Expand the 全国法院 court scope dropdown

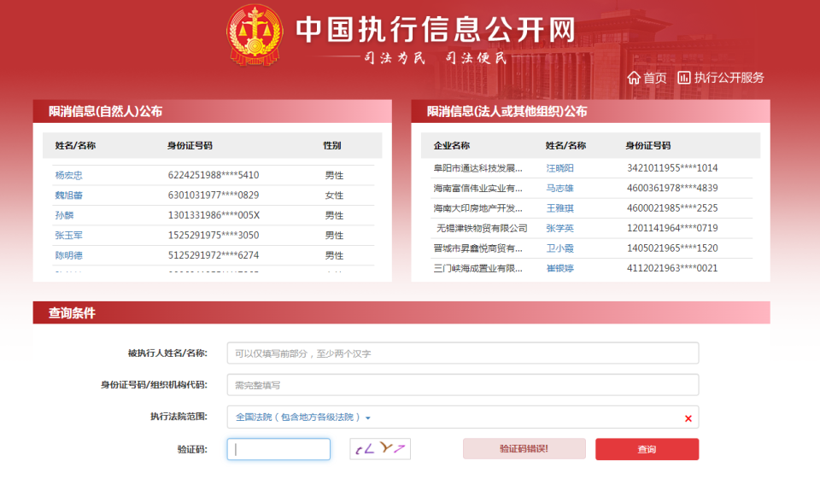coord(368,418)
